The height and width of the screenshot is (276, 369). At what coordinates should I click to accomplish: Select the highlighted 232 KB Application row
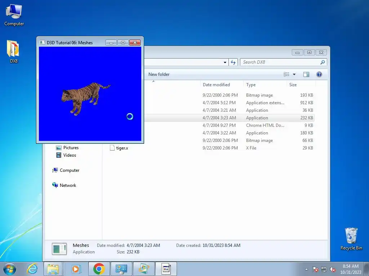point(230,118)
